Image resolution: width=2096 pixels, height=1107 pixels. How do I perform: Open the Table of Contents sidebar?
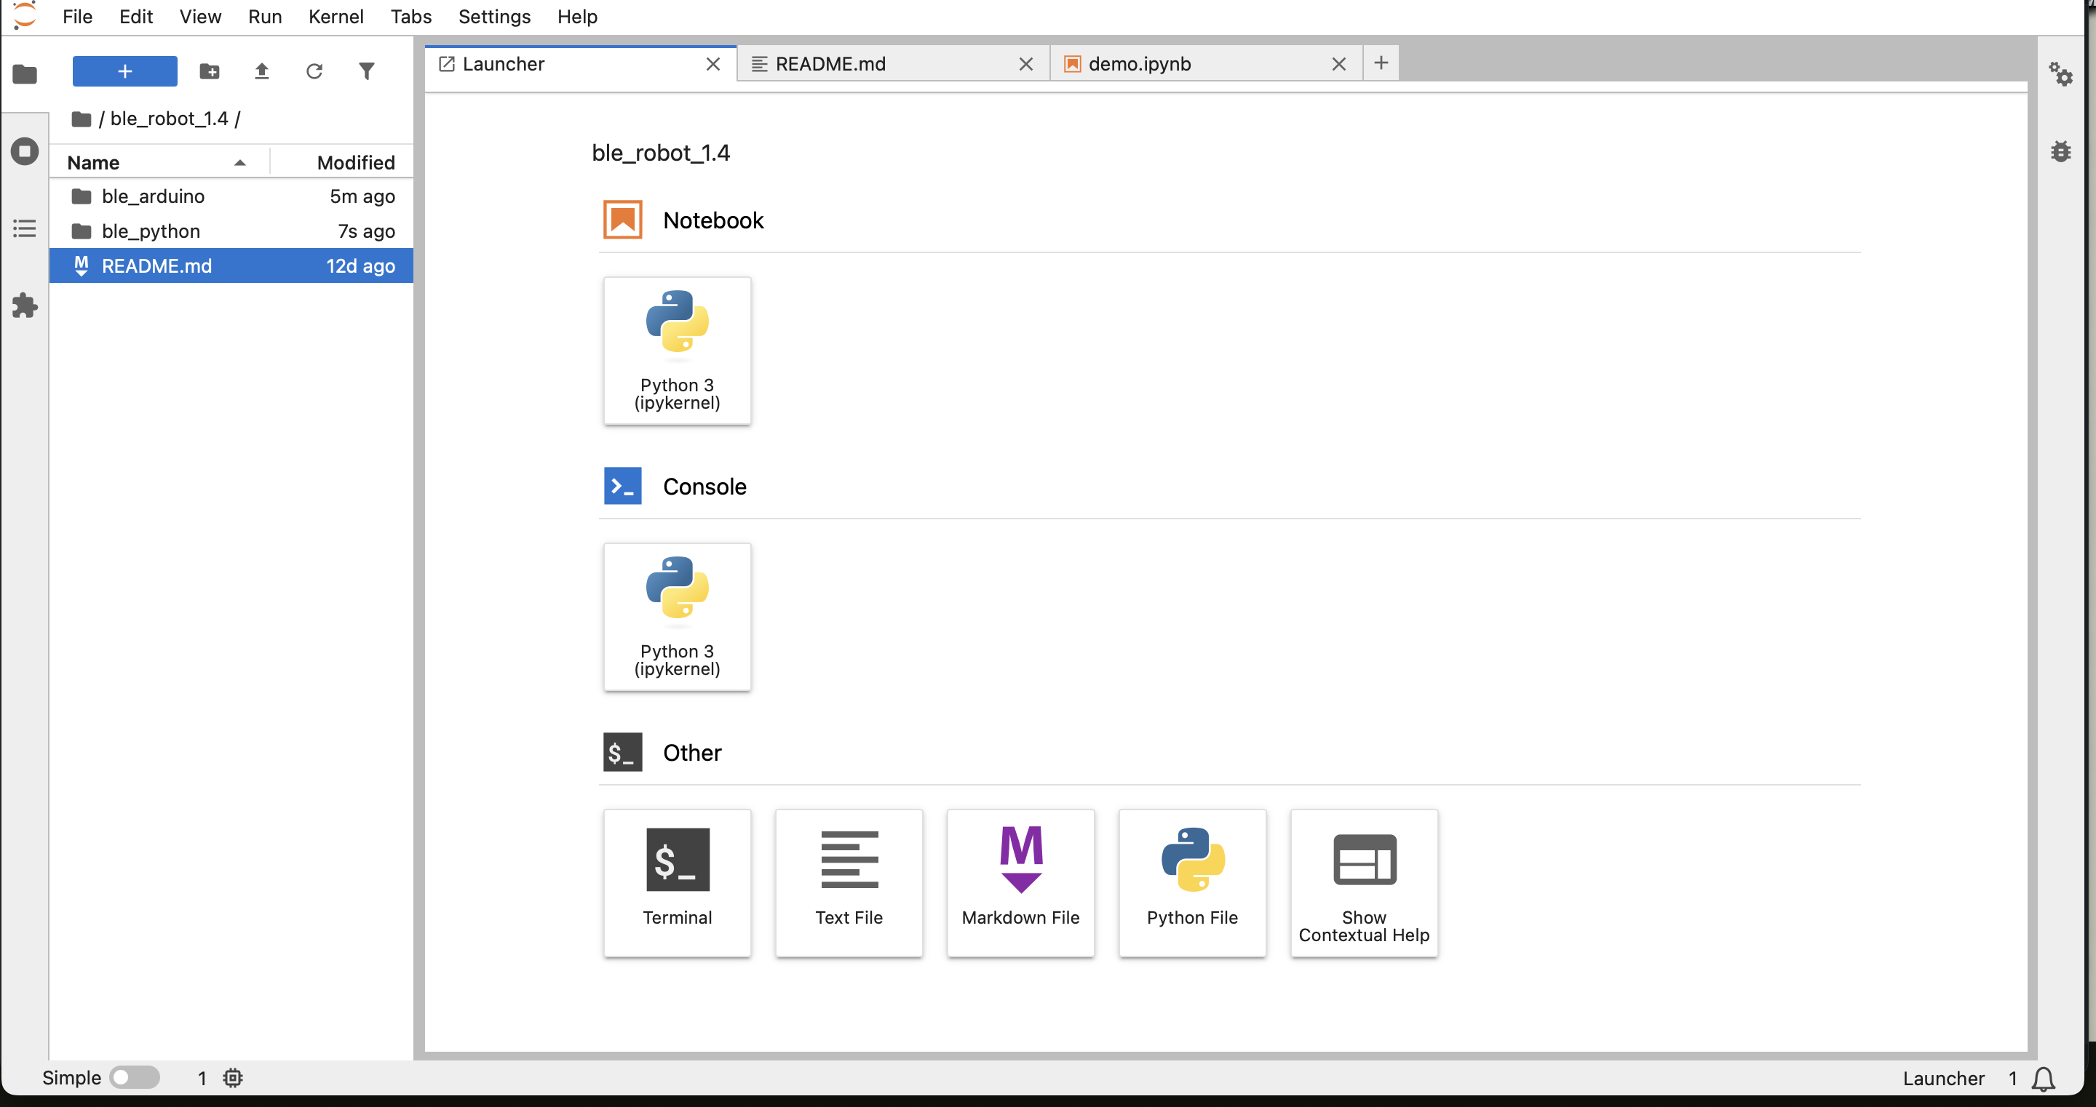click(25, 228)
